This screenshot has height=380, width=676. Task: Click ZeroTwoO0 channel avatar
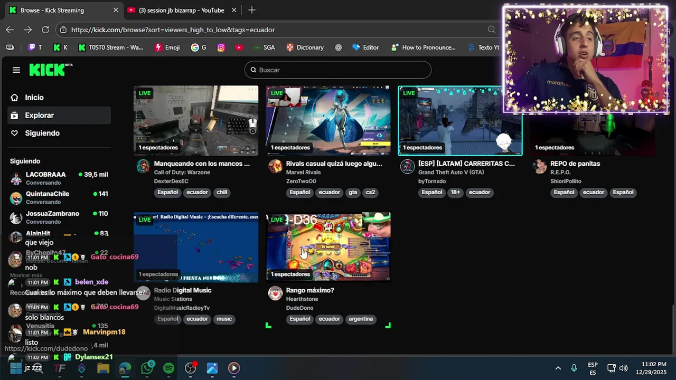pos(275,167)
